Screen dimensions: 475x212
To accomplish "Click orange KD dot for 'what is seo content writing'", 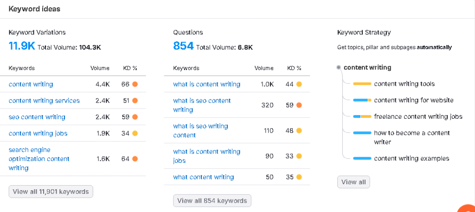I will 299,105.
